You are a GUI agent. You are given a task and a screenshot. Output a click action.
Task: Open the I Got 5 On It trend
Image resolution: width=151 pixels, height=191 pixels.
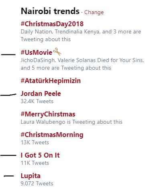[40, 155]
